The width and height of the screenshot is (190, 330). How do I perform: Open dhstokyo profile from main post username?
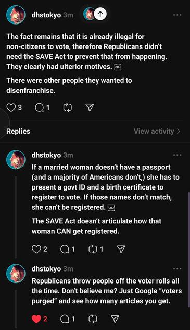pos(46,15)
